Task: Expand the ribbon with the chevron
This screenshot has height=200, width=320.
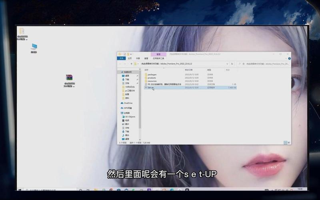Action: pyautogui.click(x=286, y=58)
